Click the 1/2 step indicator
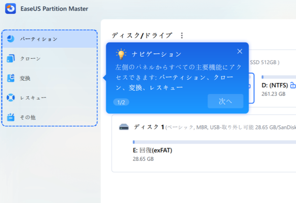Viewport: 296px width, 203px height. [x=121, y=102]
